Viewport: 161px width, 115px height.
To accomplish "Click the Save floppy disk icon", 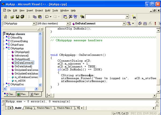I will (17, 17).
